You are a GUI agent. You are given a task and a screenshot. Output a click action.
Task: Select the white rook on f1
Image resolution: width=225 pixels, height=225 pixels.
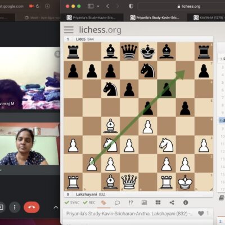click(166, 182)
